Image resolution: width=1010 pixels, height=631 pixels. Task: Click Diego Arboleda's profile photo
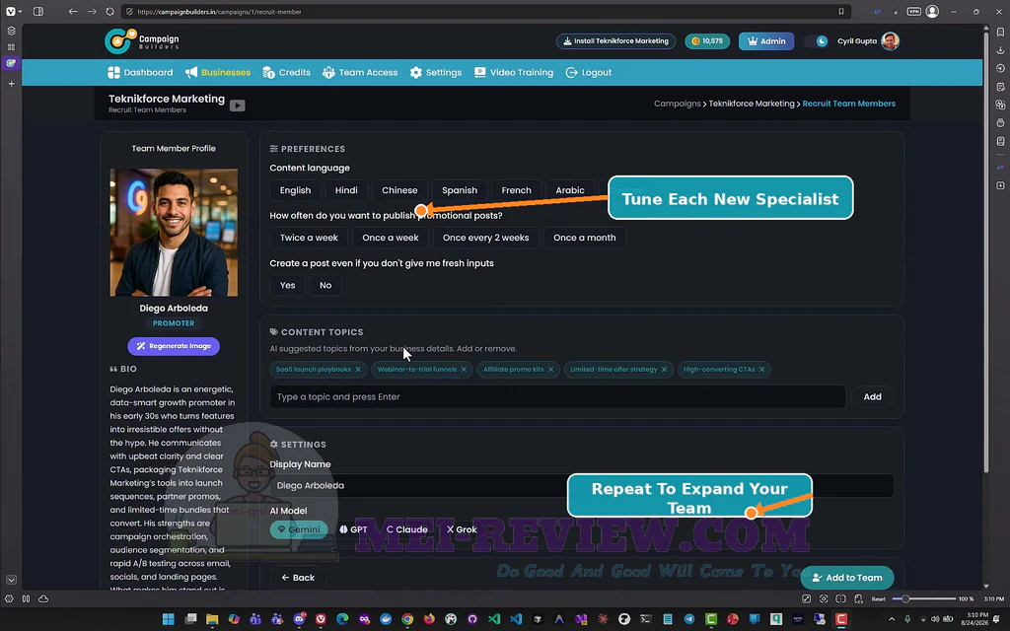coord(174,233)
